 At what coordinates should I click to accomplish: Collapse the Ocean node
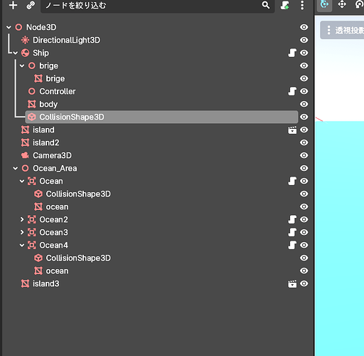(22, 181)
